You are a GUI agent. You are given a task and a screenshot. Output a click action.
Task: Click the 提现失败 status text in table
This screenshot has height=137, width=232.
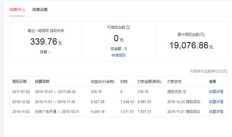click(x=174, y=92)
